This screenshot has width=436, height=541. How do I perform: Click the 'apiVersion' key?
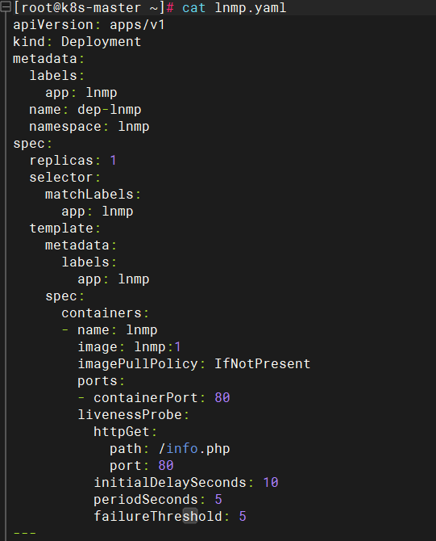(53, 25)
